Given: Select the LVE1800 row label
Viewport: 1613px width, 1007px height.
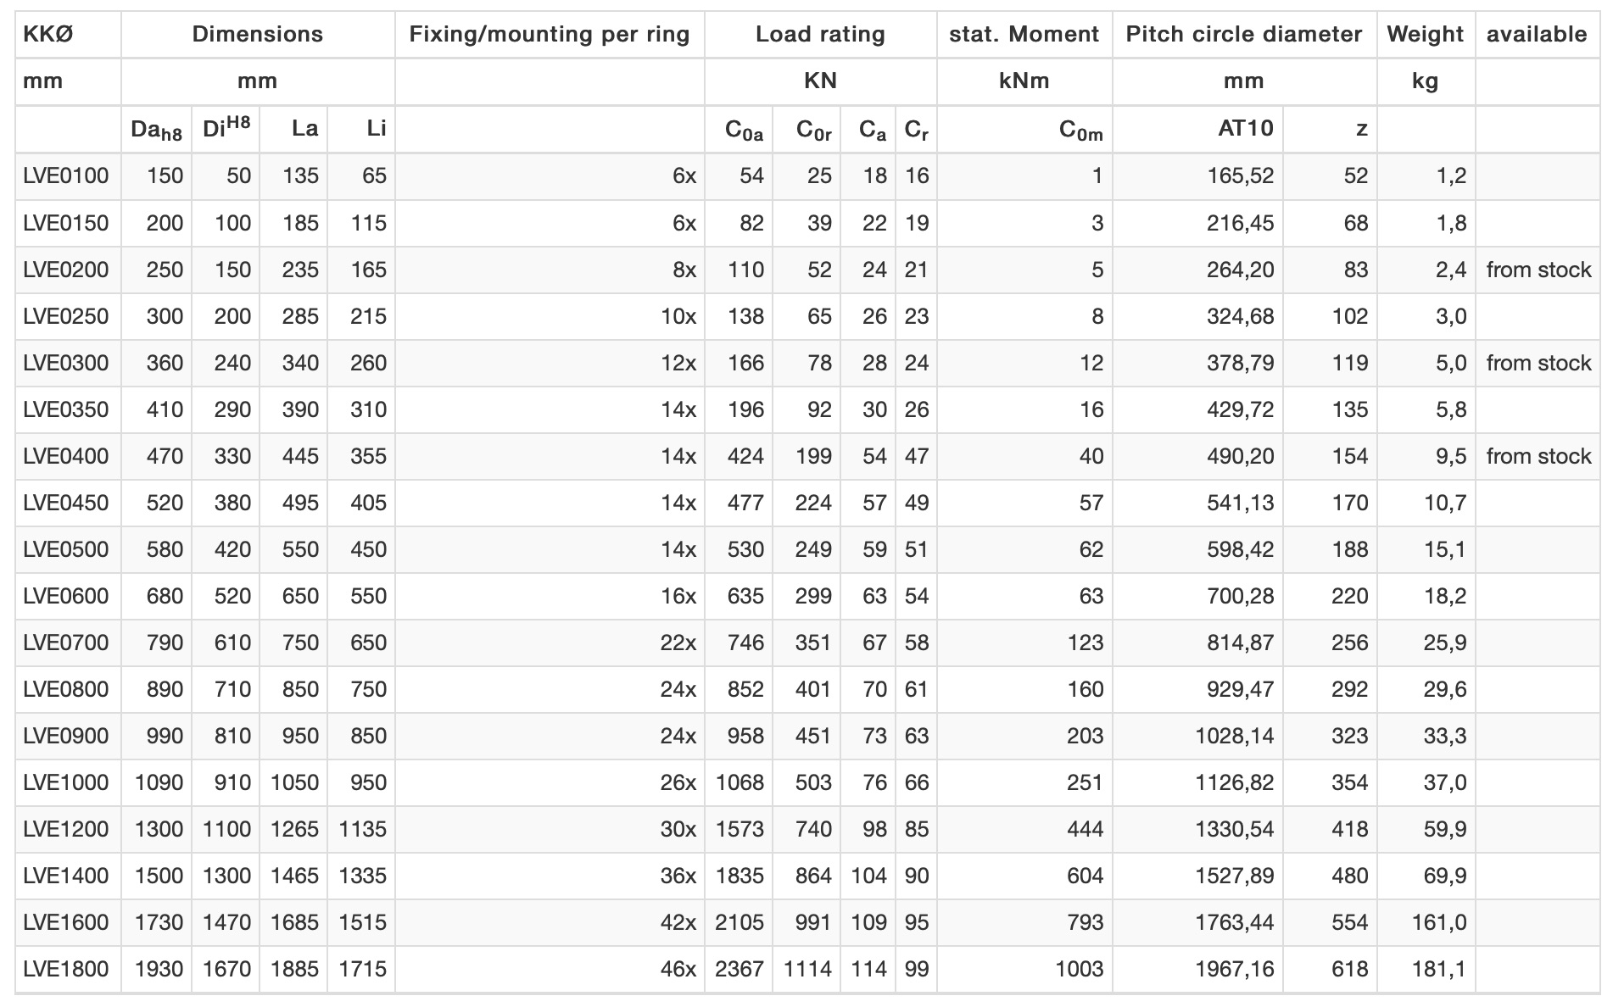Looking at the screenshot, I should pyautogui.click(x=66, y=969).
